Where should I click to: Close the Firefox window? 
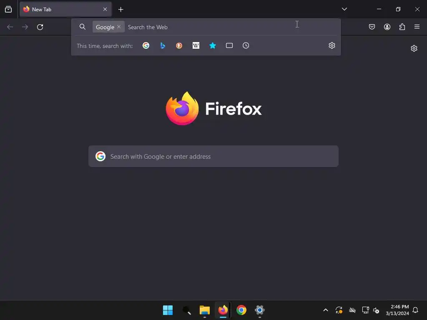pyautogui.click(x=417, y=9)
